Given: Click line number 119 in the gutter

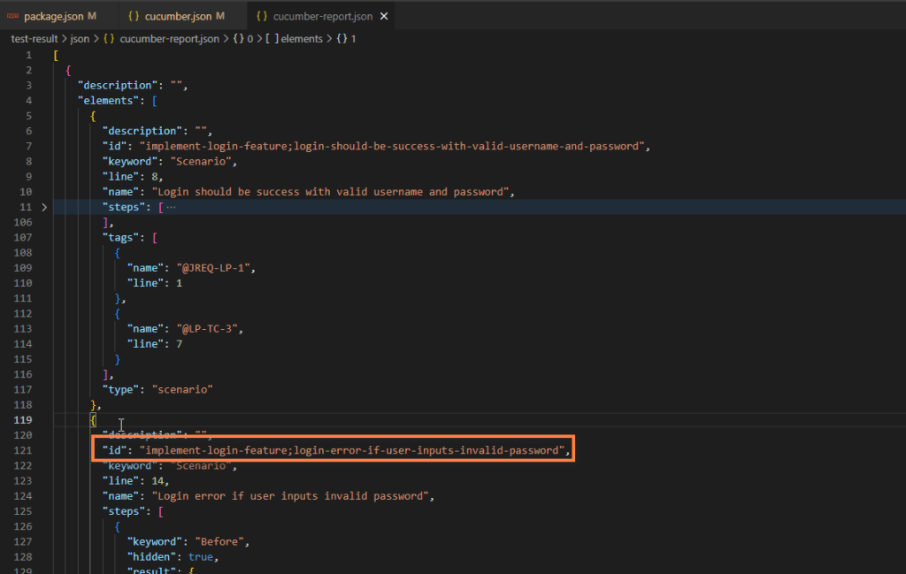Looking at the screenshot, I should (23, 420).
